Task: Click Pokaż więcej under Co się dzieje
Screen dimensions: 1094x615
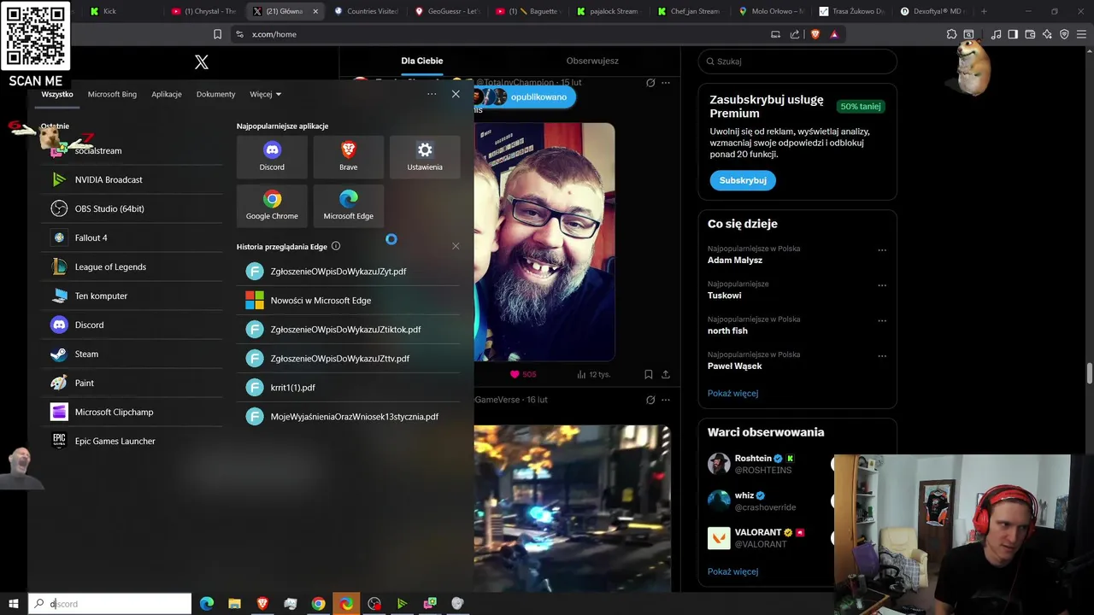Action: pos(732,393)
